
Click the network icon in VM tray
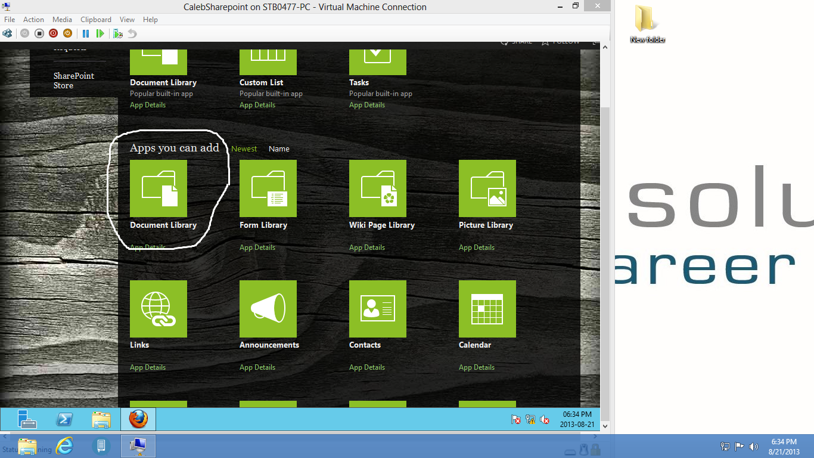click(x=530, y=420)
